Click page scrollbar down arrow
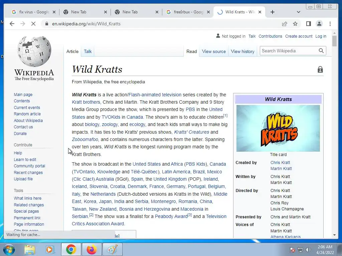 334,235
